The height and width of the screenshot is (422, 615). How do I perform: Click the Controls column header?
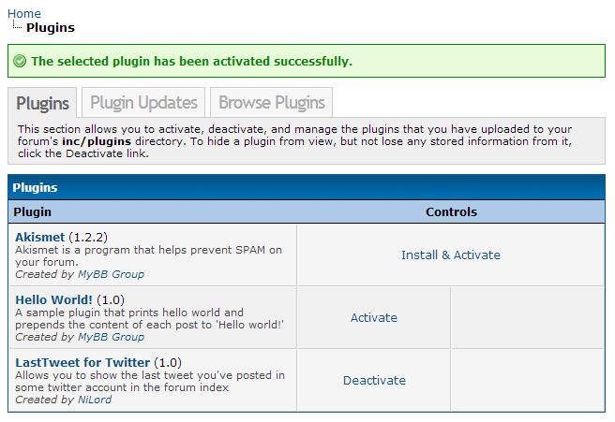[451, 211]
